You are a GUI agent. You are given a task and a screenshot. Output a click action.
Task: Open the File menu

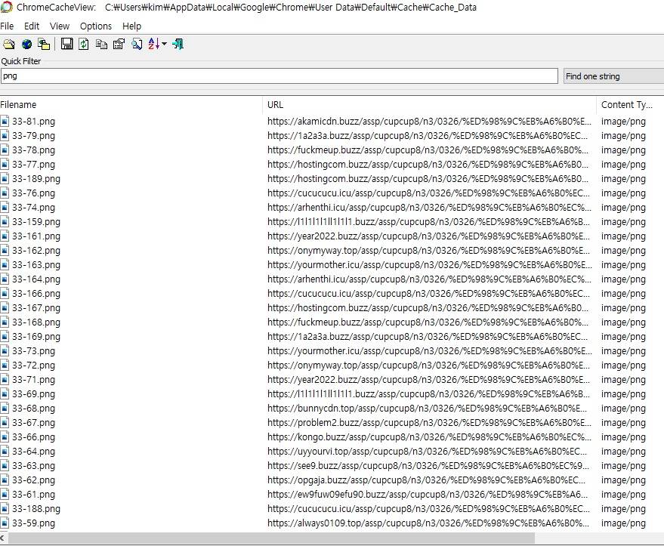pos(7,26)
